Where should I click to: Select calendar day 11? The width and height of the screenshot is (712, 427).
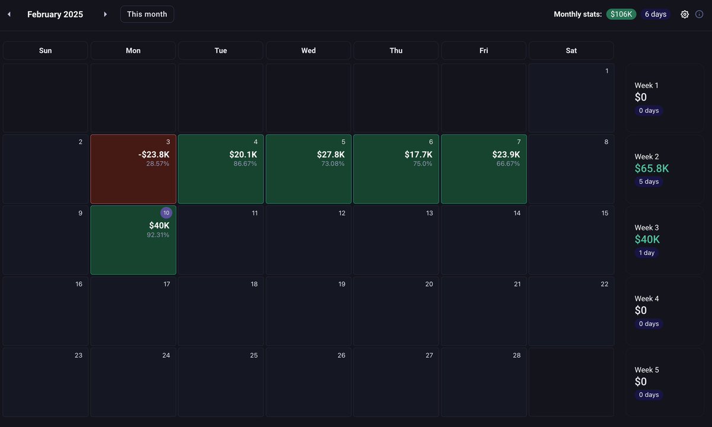coord(221,240)
